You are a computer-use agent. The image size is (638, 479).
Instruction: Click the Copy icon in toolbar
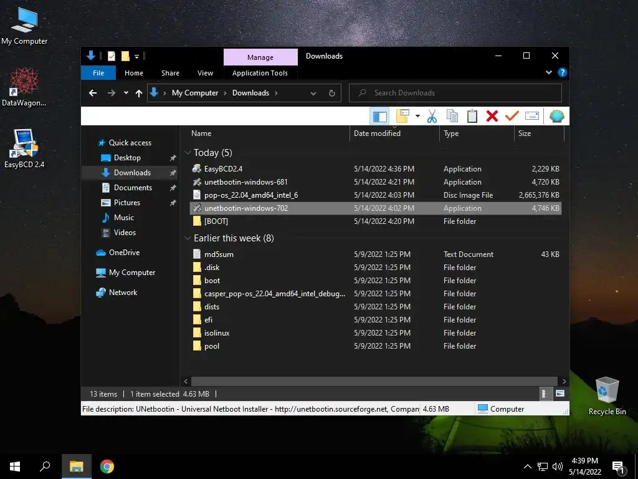pyautogui.click(x=452, y=116)
